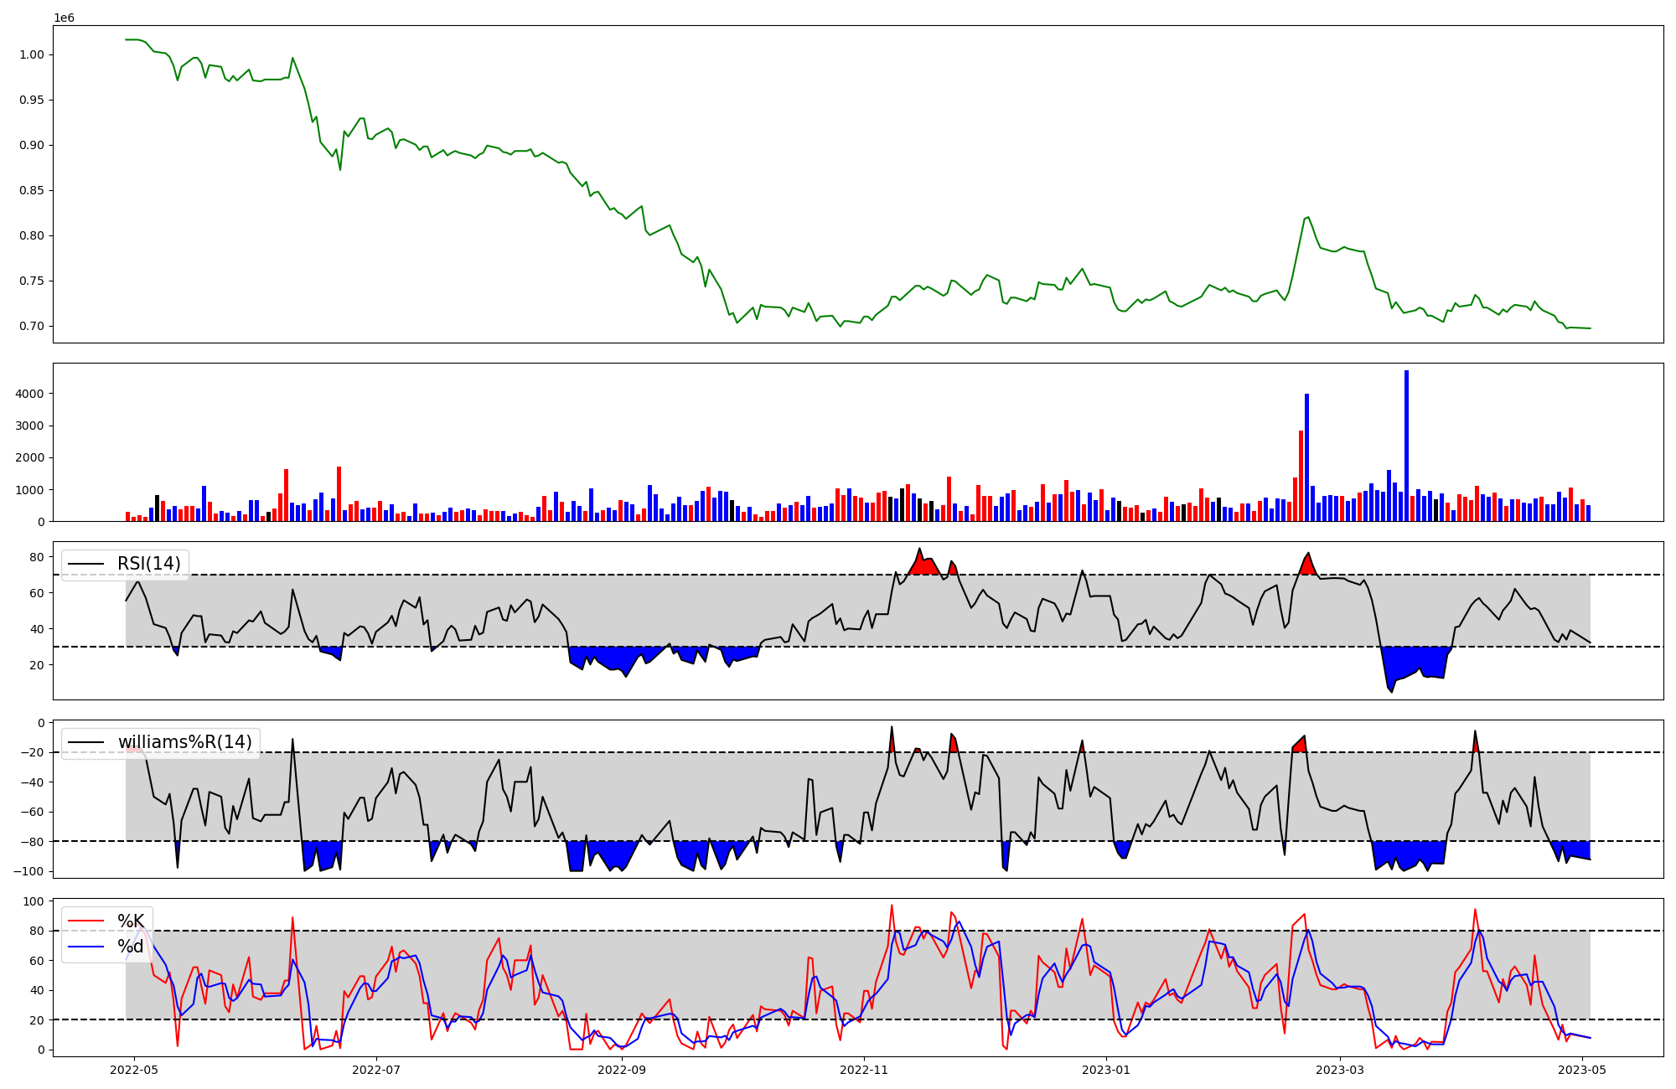Click the blue volume bar near 4000

tap(1306, 457)
